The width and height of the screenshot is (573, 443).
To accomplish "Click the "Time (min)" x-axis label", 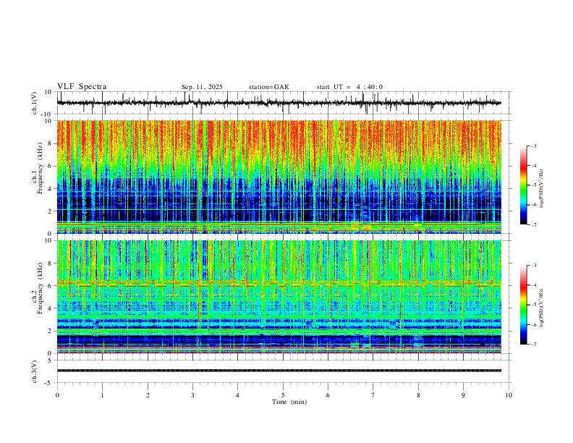I will (289, 402).
